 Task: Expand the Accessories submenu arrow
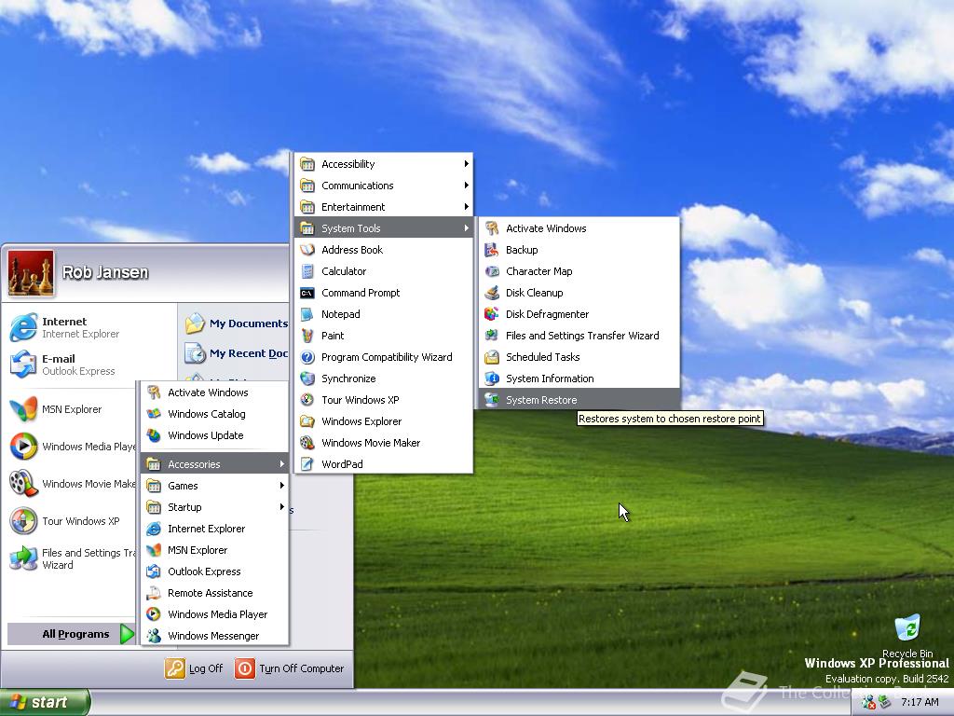(281, 464)
